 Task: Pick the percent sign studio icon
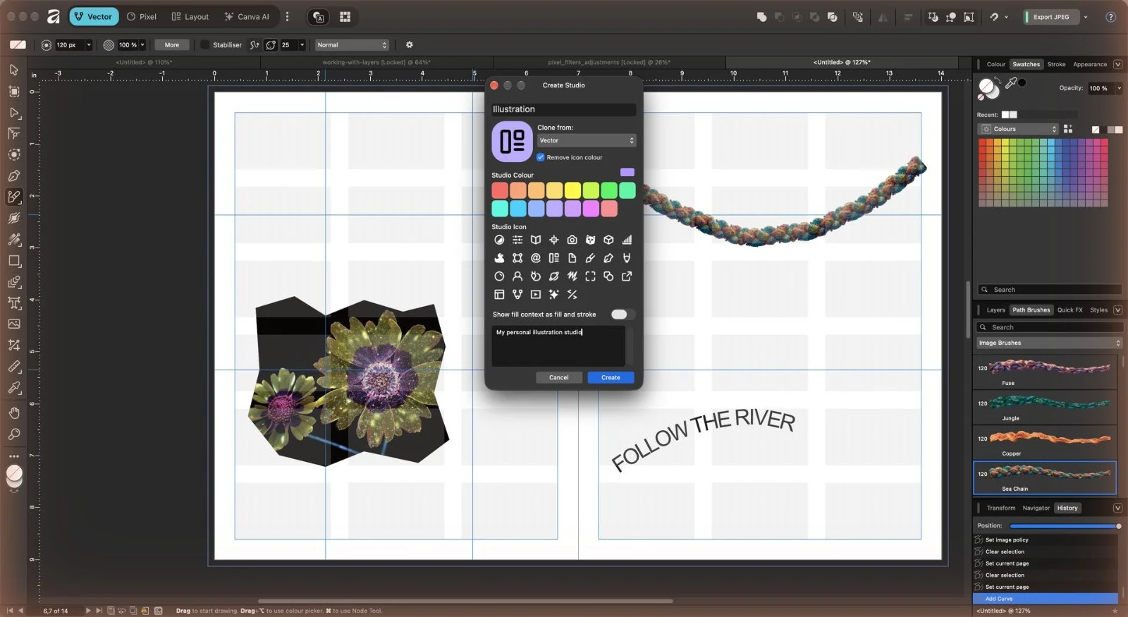[572, 295]
